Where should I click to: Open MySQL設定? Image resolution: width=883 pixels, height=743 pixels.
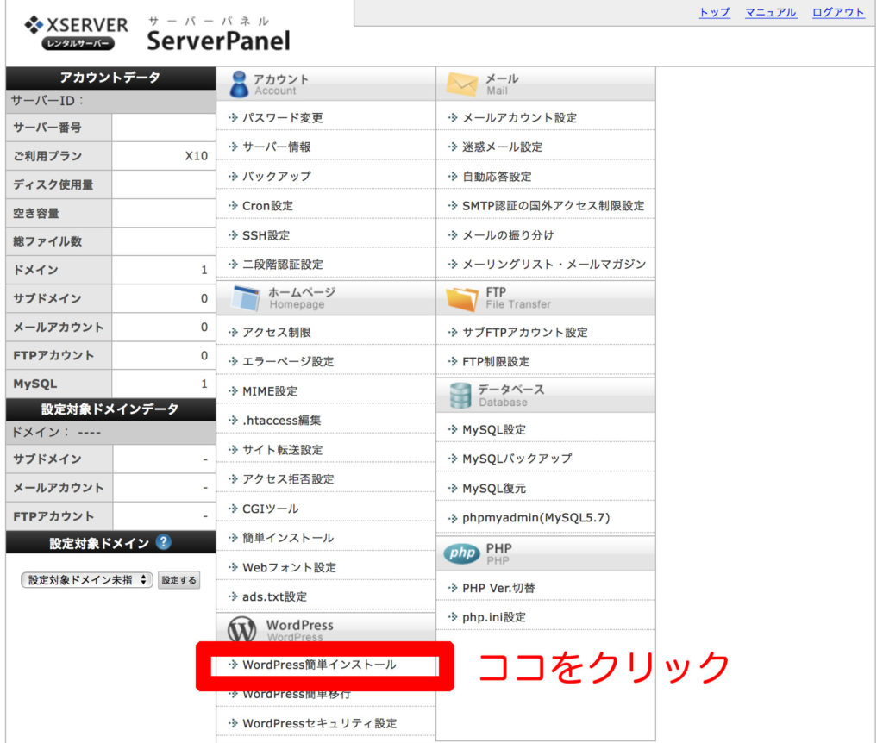click(494, 430)
